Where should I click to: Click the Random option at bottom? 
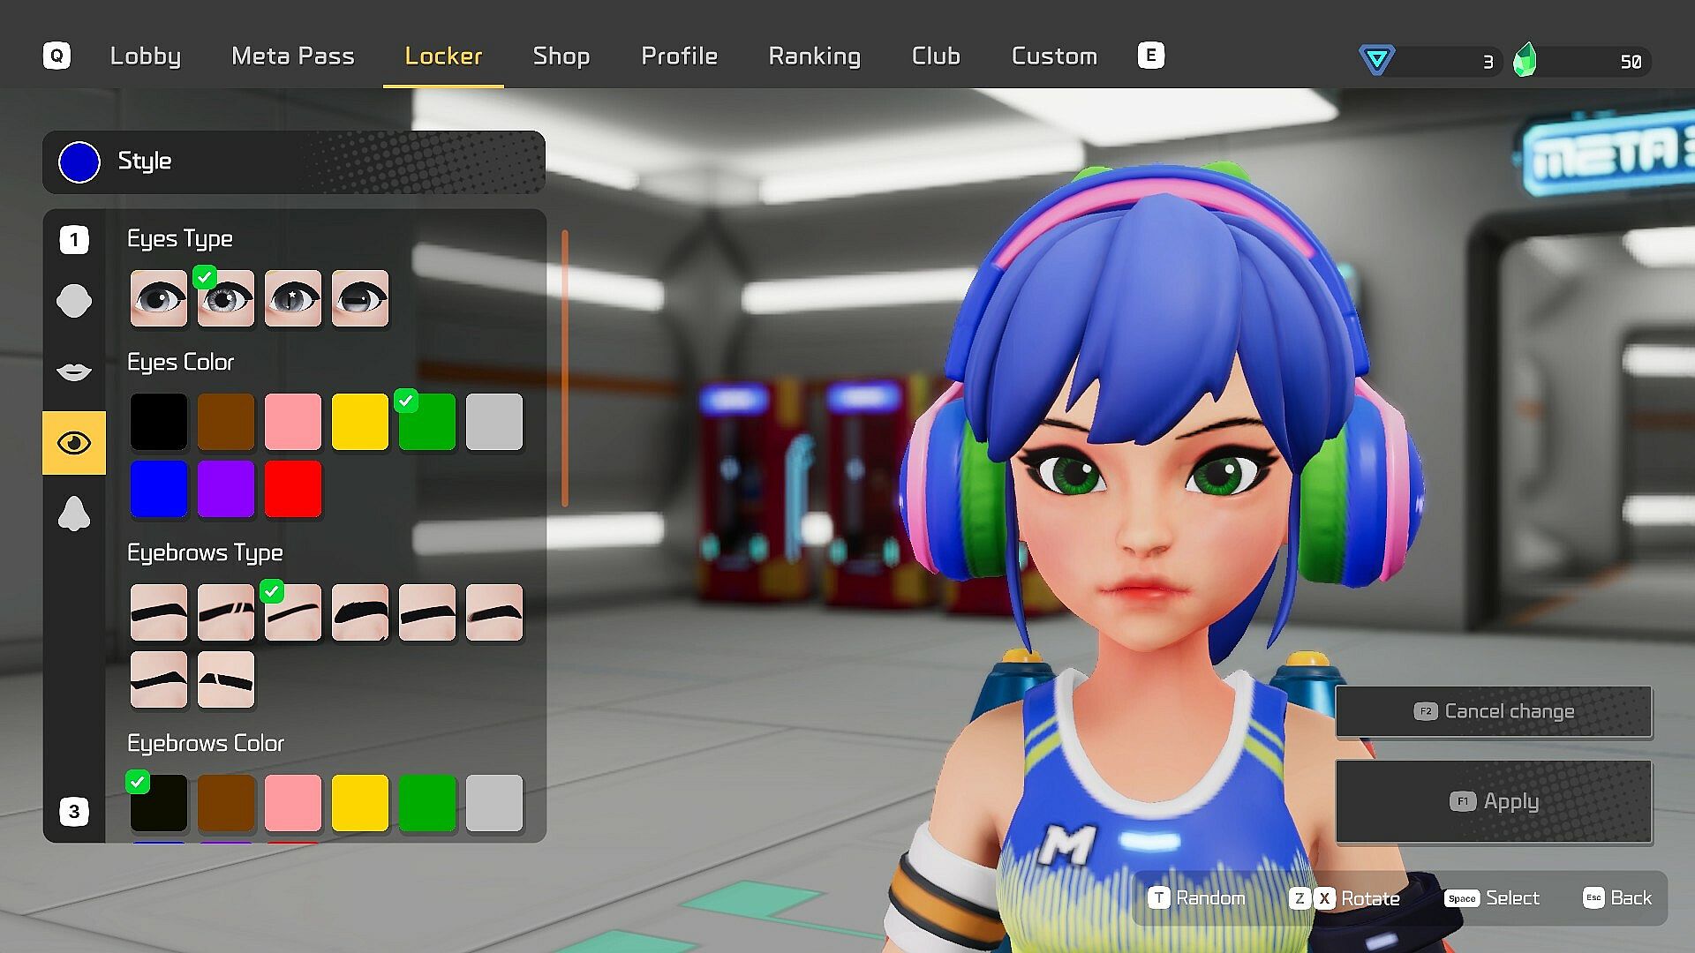[x=1196, y=897]
